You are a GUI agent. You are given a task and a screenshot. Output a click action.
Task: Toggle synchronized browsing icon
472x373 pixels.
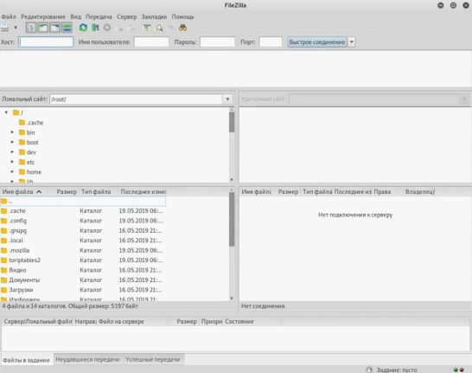point(170,28)
